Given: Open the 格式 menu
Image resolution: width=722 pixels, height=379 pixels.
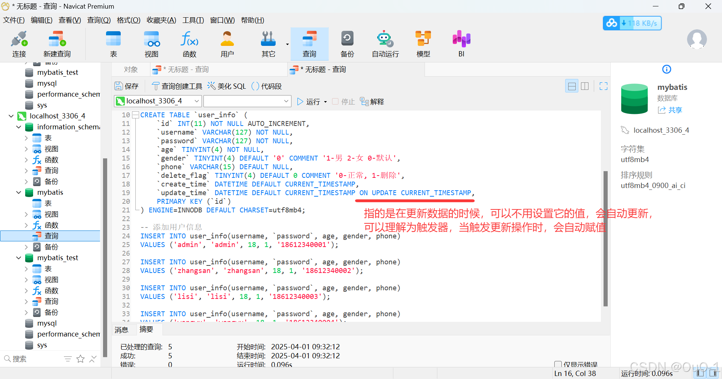Looking at the screenshot, I should tap(129, 20).
